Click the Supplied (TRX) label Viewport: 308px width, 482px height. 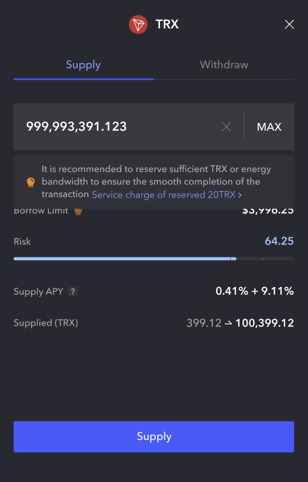pyautogui.click(x=46, y=323)
